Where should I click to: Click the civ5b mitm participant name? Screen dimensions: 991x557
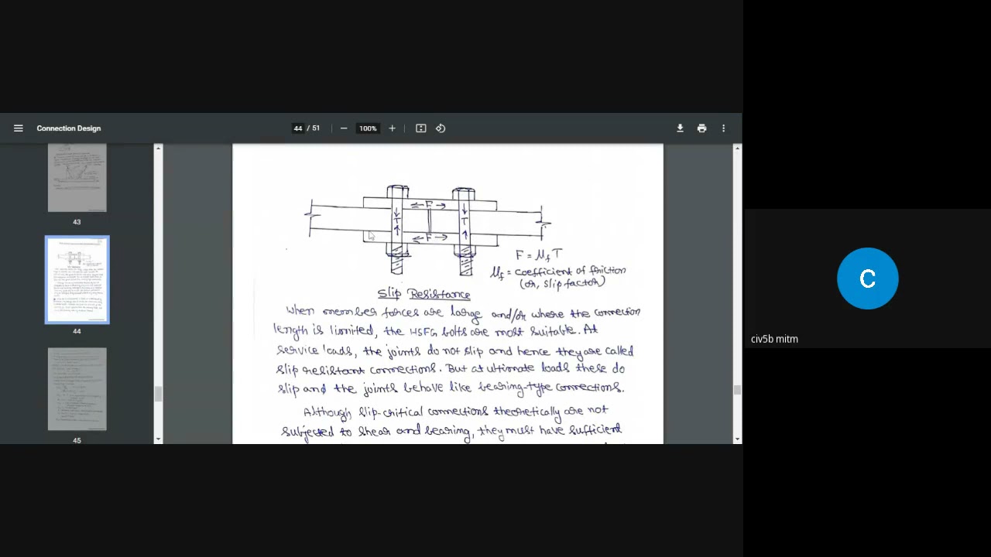(774, 339)
